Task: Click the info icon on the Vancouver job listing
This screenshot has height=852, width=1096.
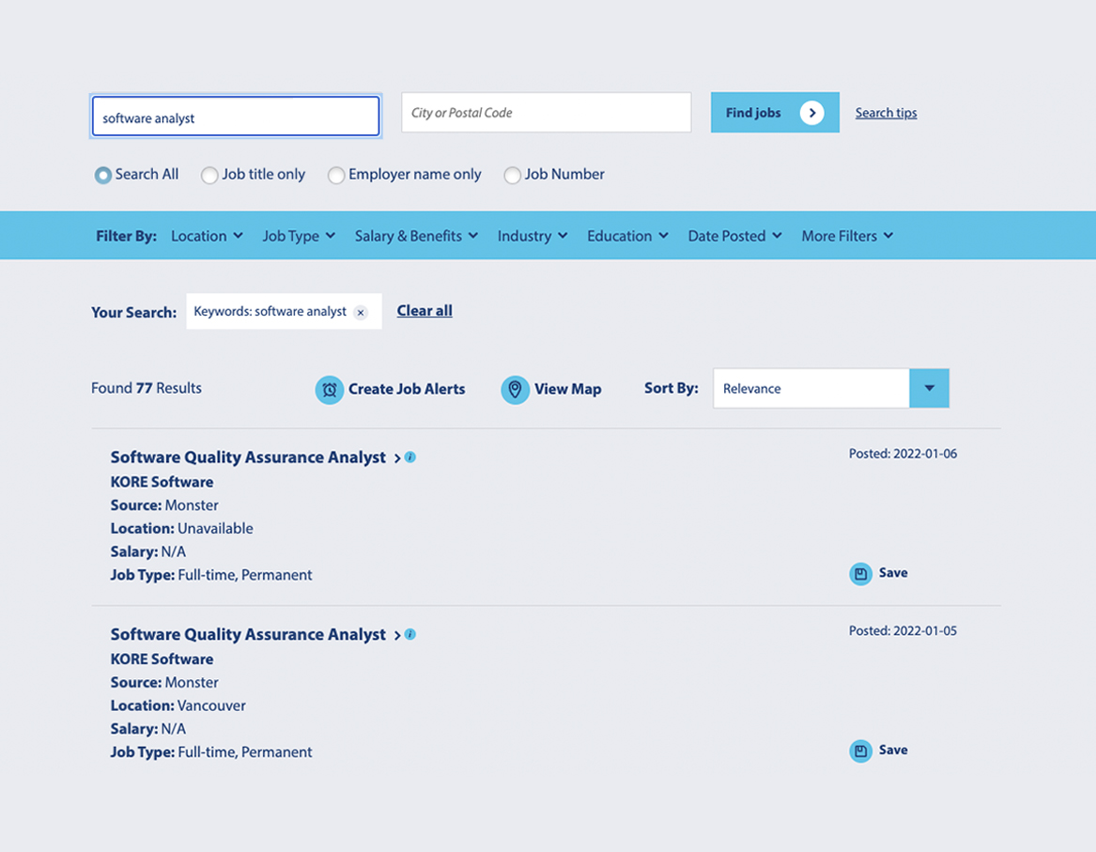Action: (409, 634)
